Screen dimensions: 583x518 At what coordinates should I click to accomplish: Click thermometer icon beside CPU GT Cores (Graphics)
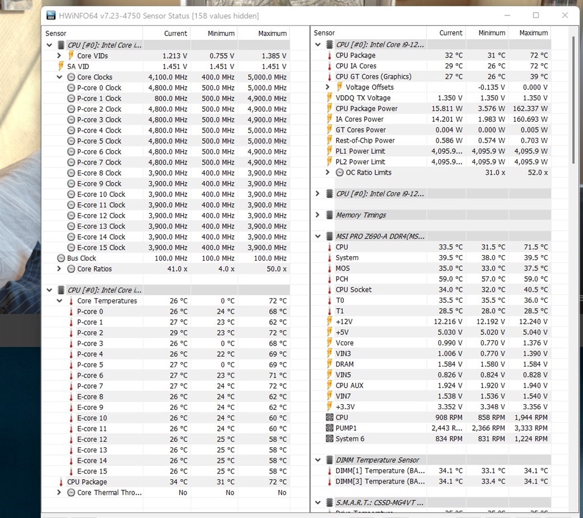330,77
